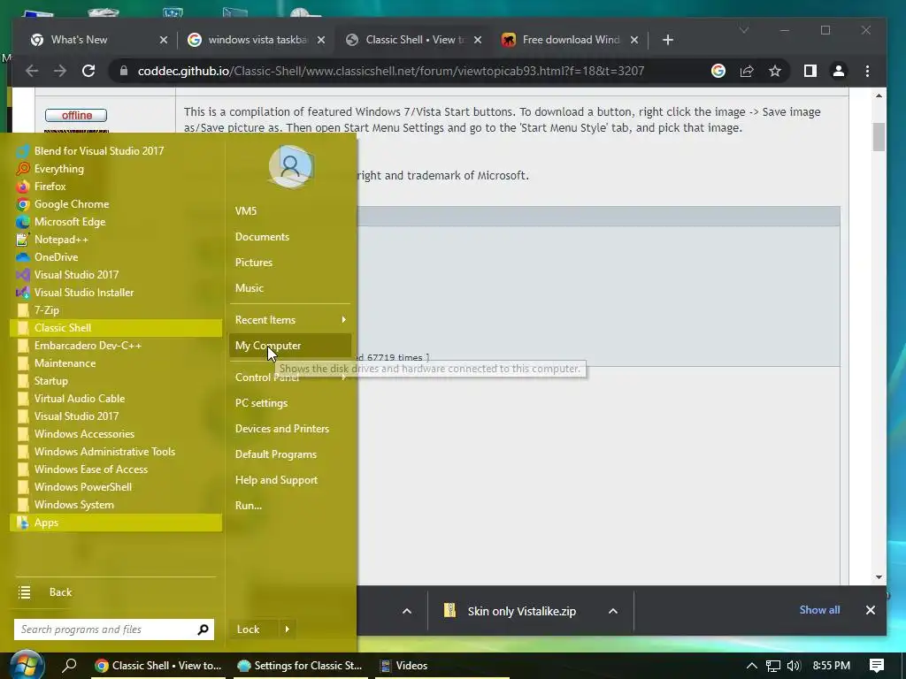The width and height of the screenshot is (906, 679).
Task: Click the volume tray icon
Action: pos(794,666)
